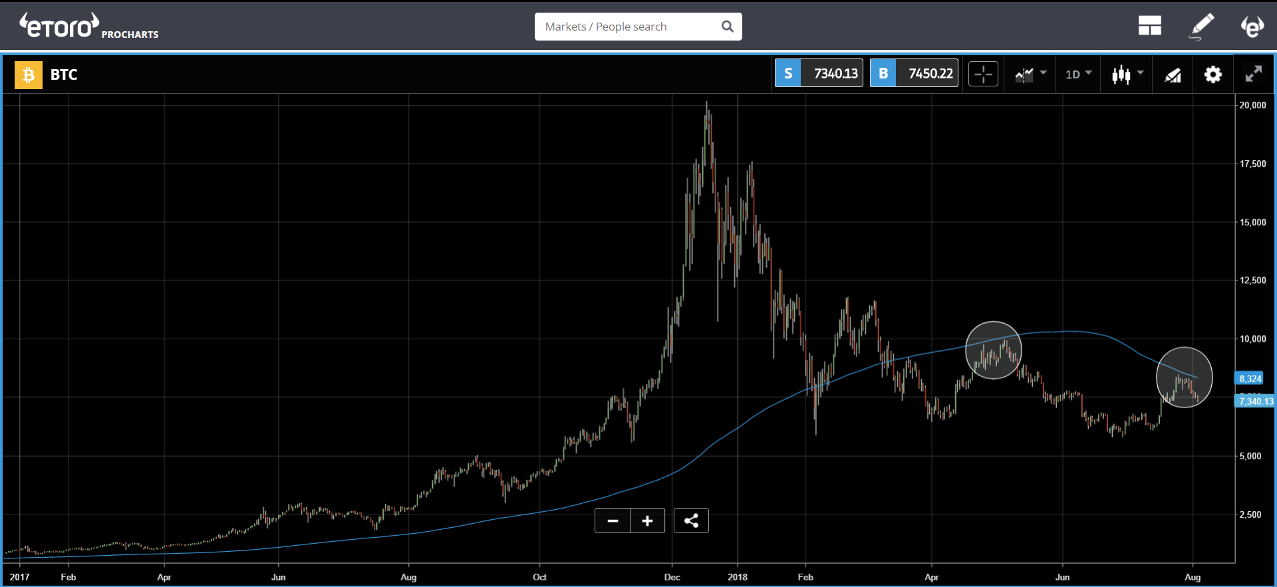Viewport: 1277px width, 587px height.
Task: Toggle the crosshair cursor
Action: 983,74
